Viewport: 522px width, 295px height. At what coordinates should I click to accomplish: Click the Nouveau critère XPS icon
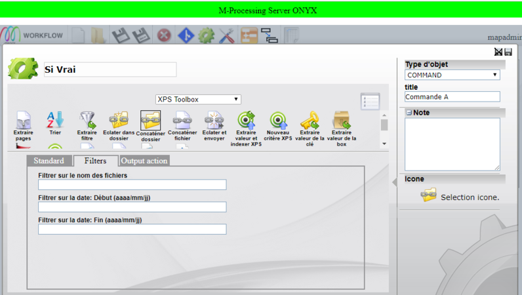coord(278,120)
